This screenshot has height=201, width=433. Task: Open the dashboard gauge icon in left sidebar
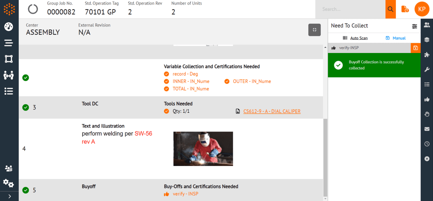coord(8,27)
